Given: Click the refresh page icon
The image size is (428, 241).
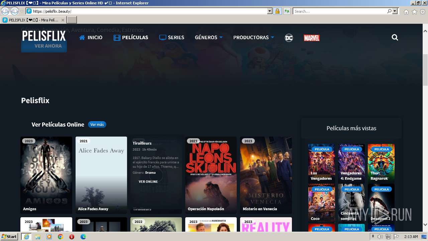Looking at the screenshot, I should click(287, 11).
